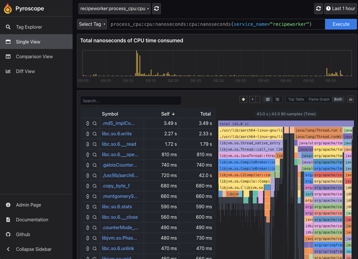Image resolution: width=358 pixels, height=259 pixels.
Task: Click search icon for .galoisCounter row
Action: click(95, 165)
